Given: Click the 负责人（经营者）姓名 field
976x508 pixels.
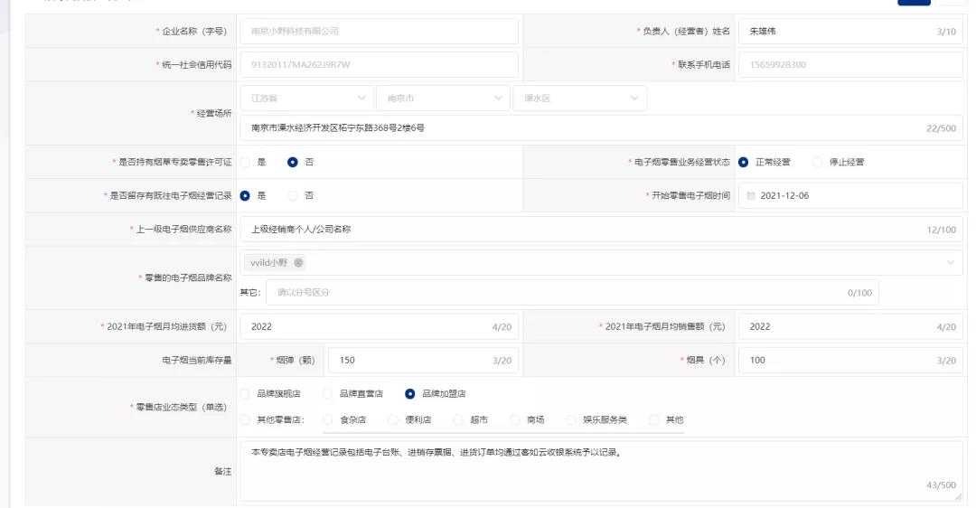Looking at the screenshot, I should pos(850,31).
